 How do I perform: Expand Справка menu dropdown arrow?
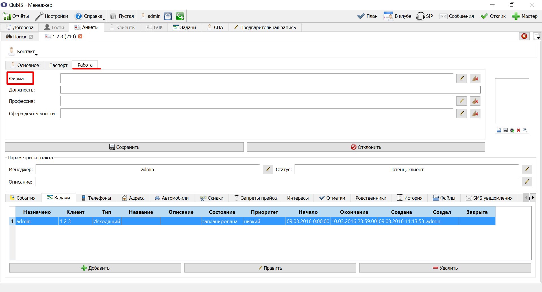[104, 19]
